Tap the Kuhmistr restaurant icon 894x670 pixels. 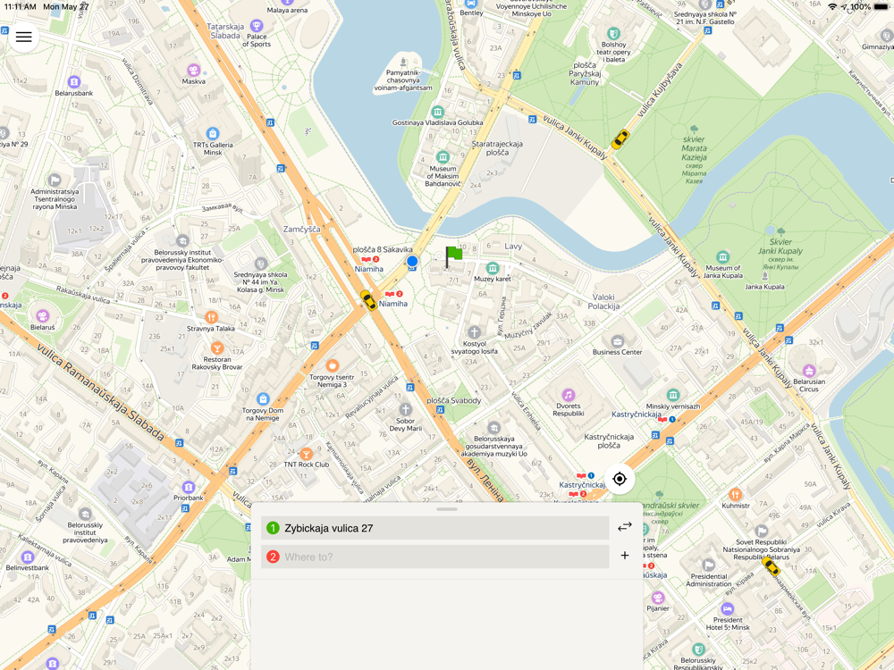pos(735,495)
